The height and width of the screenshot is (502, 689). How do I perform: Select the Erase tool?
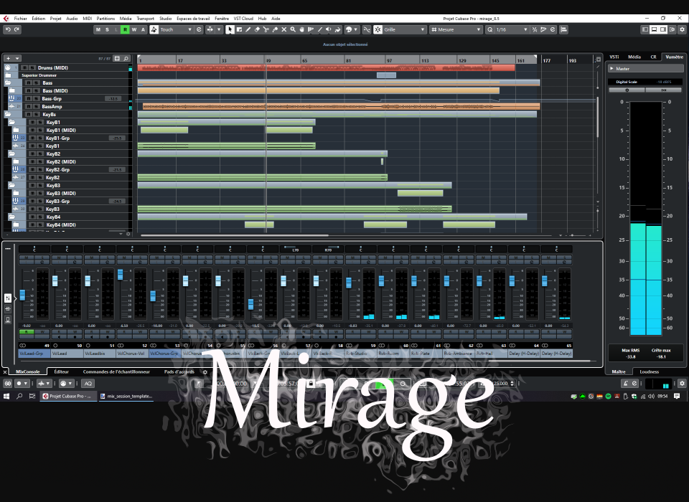pyautogui.click(x=257, y=29)
